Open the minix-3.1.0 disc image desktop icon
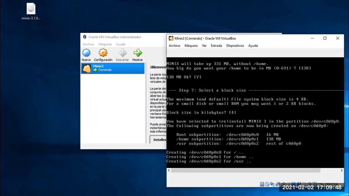 [x=31, y=9]
